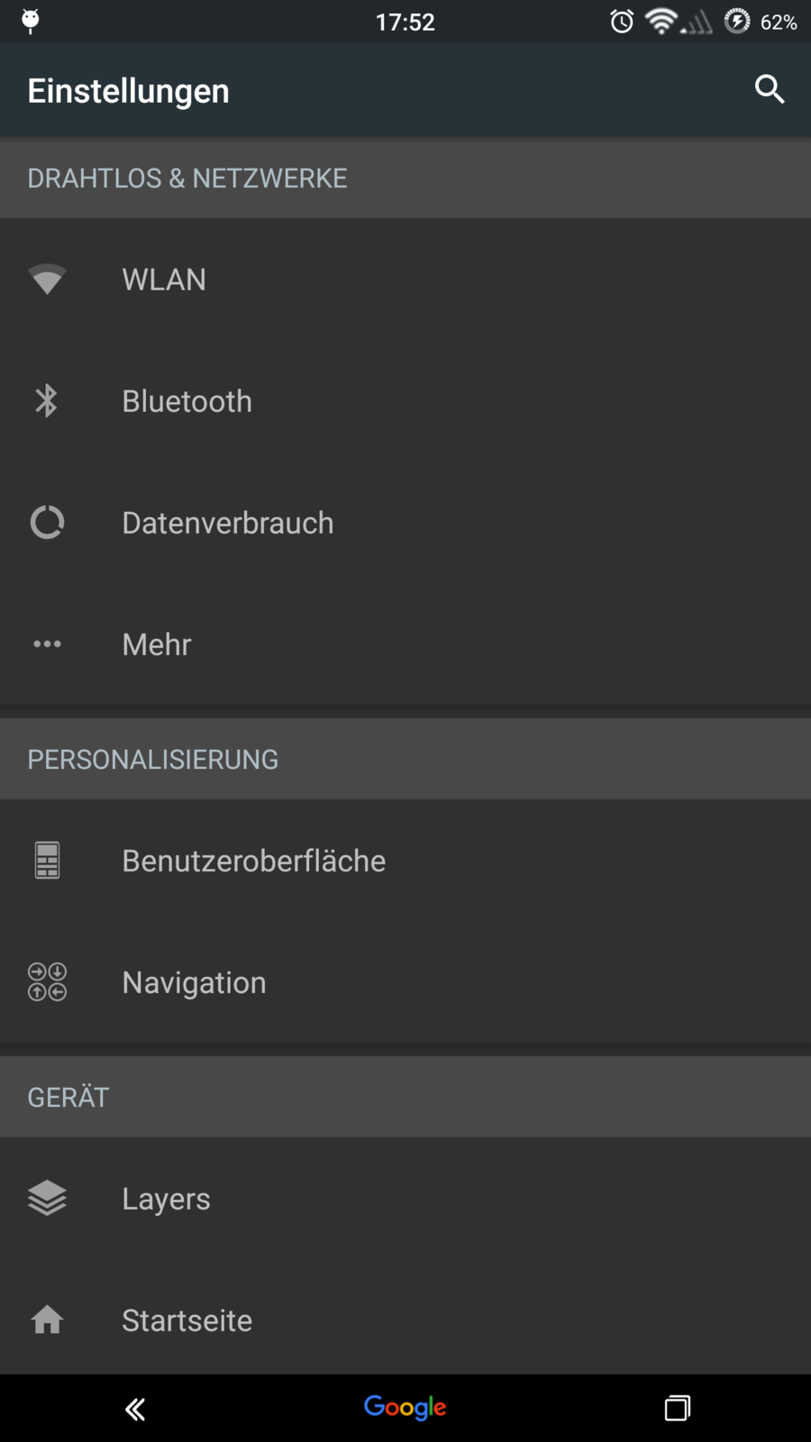Viewport: 811px width, 1442px height.
Task: Tap the Layers stack icon
Action: pyautogui.click(x=47, y=1199)
